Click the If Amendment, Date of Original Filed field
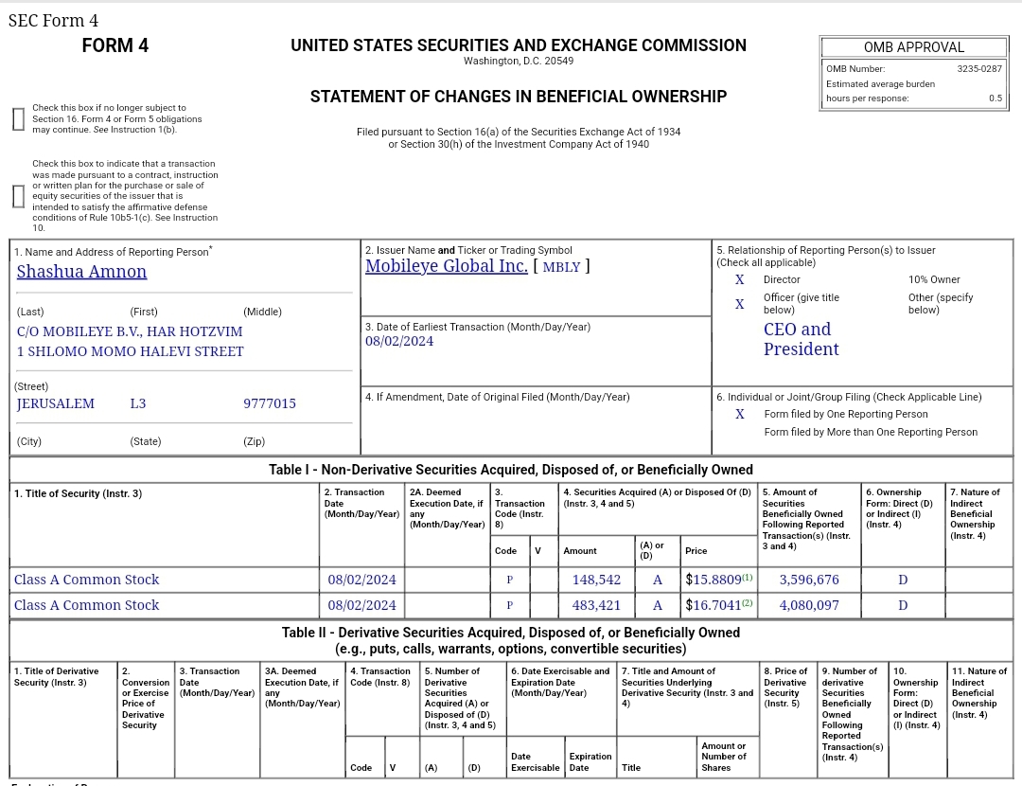The height and width of the screenshot is (786, 1022). 536,420
